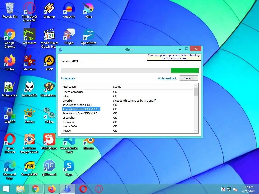Select the FastStone Image Viewer desktop icon

point(29,143)
